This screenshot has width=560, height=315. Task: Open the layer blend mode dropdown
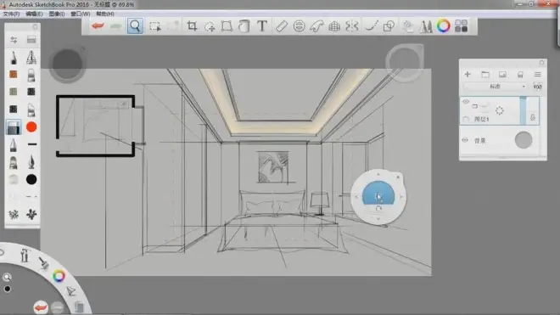495,87
